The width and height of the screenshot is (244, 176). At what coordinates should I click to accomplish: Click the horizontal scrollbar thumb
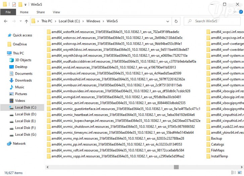176,167
